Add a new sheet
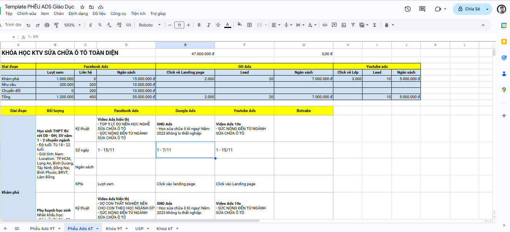The height and width of the screenshot is (232, 510). click(x=5, y=229)
